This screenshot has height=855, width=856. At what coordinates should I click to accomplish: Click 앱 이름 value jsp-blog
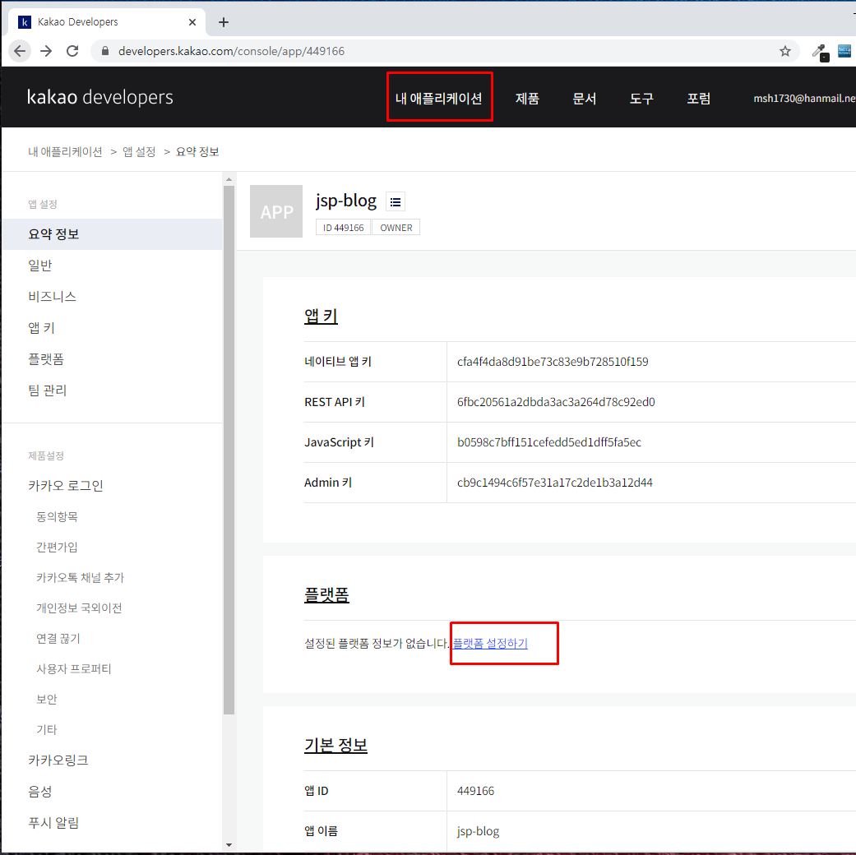click(479, 831)
